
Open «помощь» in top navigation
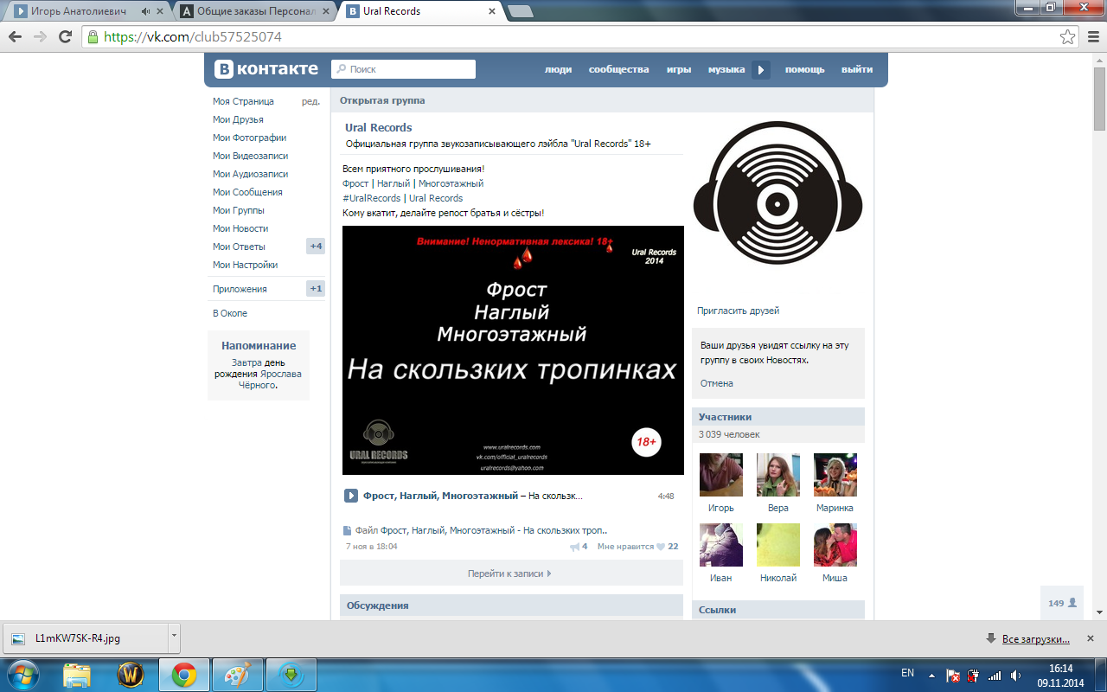click(804, 69)
